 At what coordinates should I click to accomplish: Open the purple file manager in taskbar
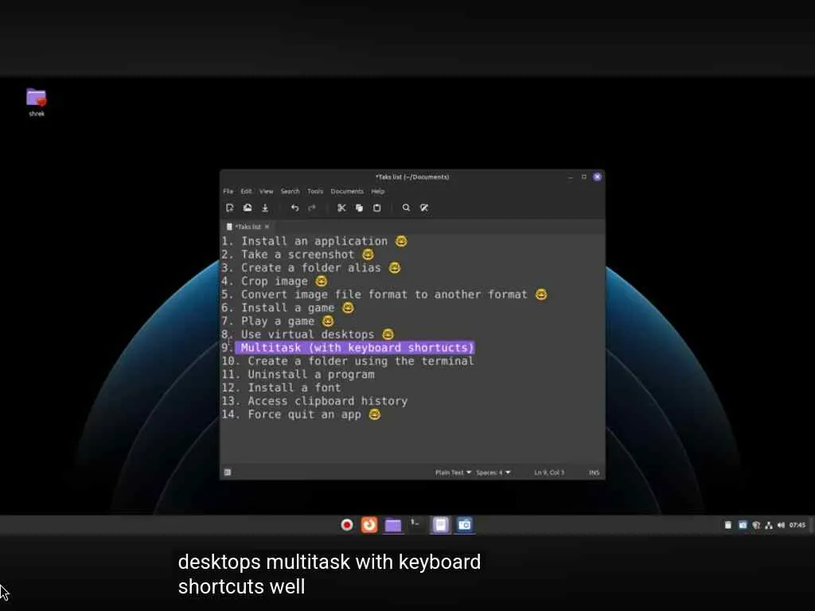point(393,525)
